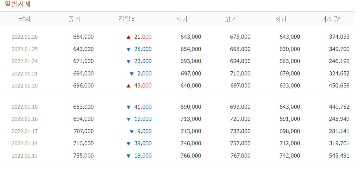Image resolution: width=363 pixels, height=169 pixels.
Task: Click the low price 630,000
Action: pos(290,49)
